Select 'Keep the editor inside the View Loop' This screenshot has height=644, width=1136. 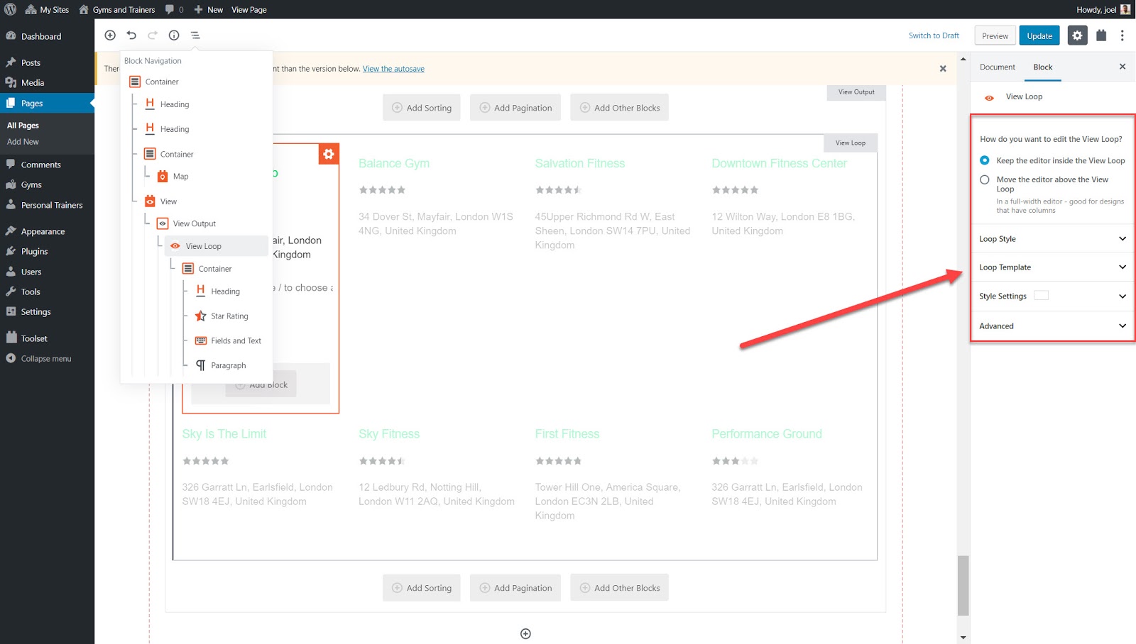985,160
